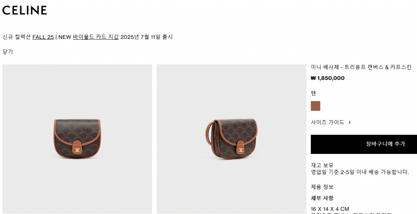
Task: Click the 미니 베사체 product title
Action: [361, 67]
